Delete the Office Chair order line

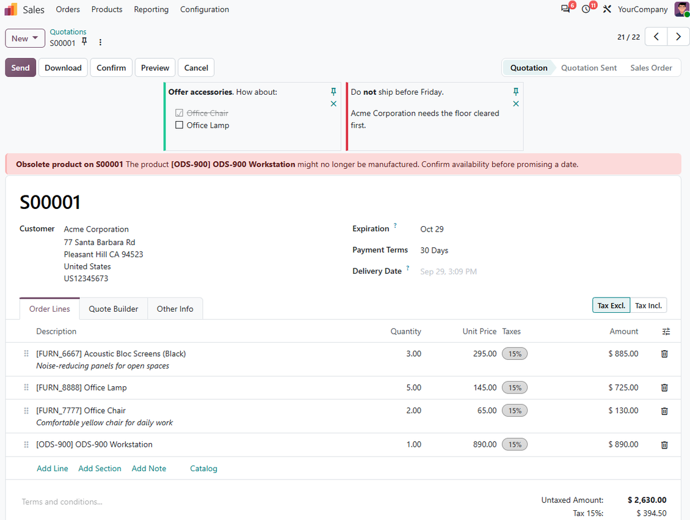click(664, 411)
